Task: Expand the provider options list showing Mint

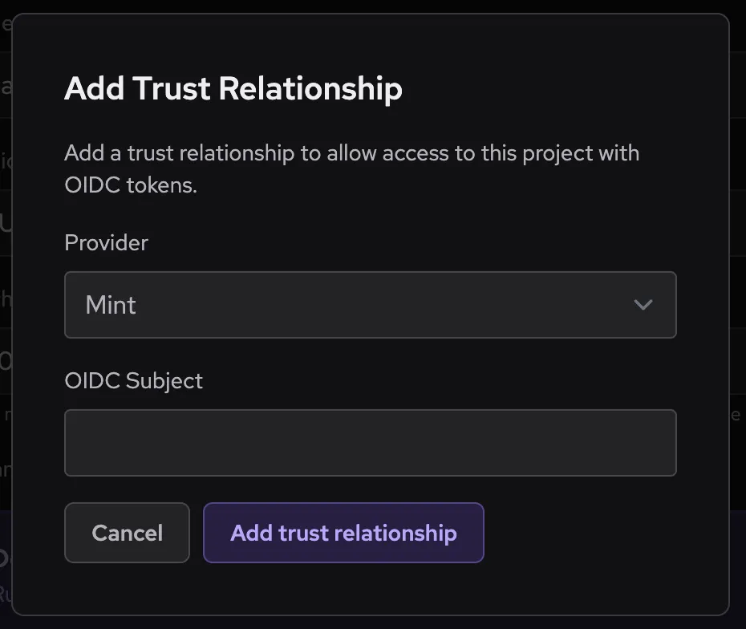Action: pos(371,305)
